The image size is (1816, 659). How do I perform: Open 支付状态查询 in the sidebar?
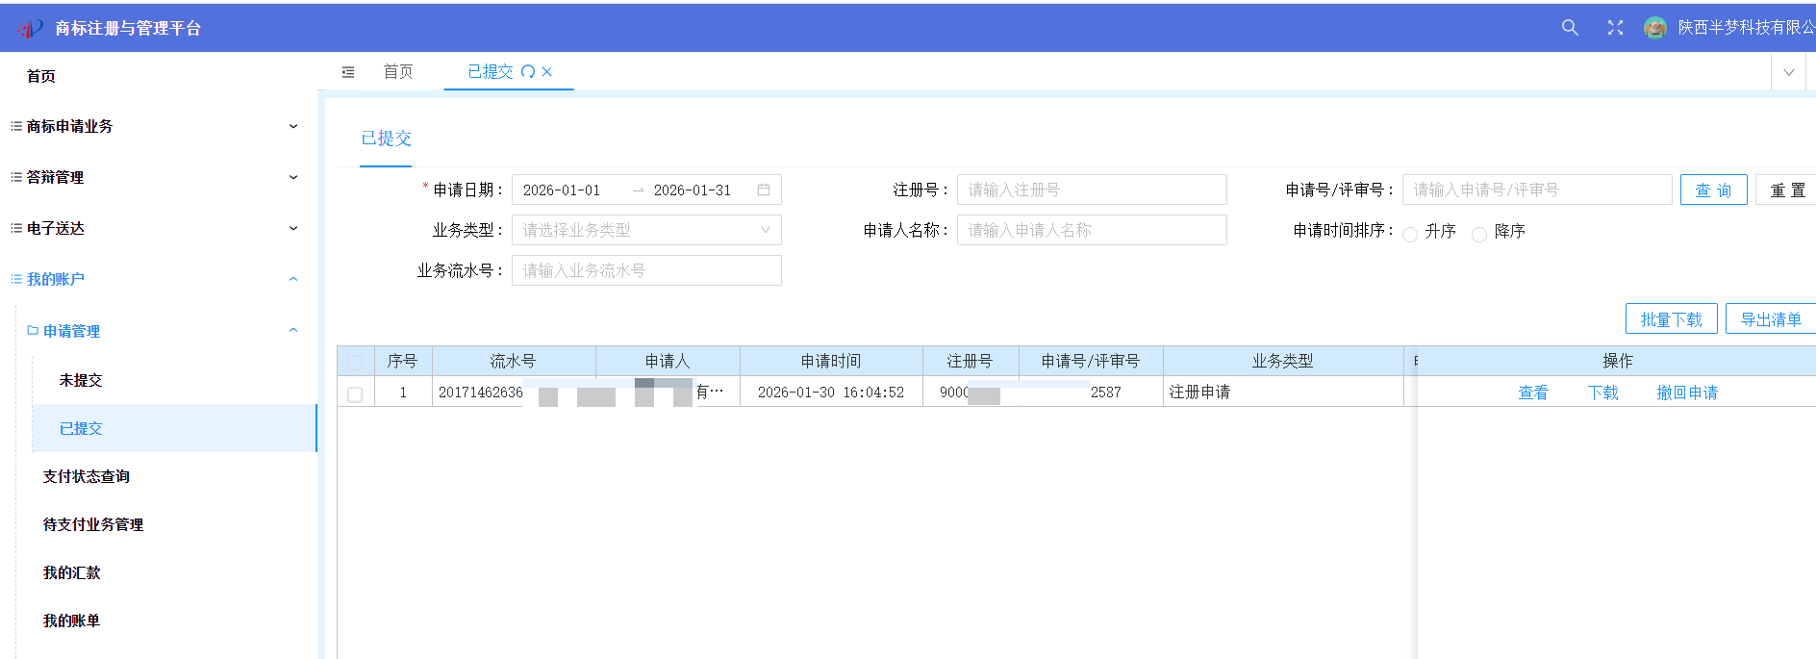[87, 476]
